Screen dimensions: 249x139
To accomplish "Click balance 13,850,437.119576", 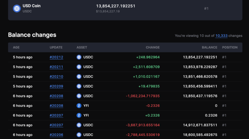I will pyautogui.click(x=200, y=96).
